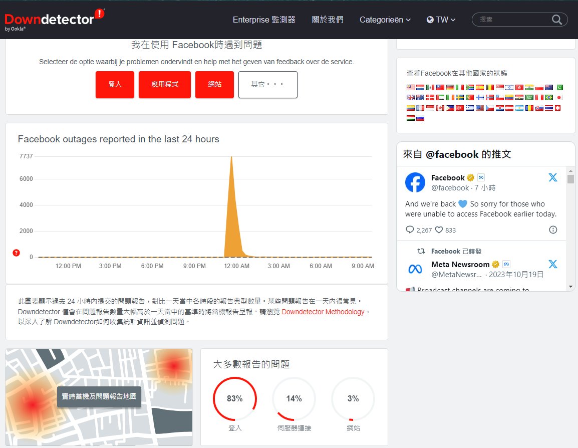Select the South Africa flag
The width and height of the screenshot is (578, 448).
tap(470, 87)
